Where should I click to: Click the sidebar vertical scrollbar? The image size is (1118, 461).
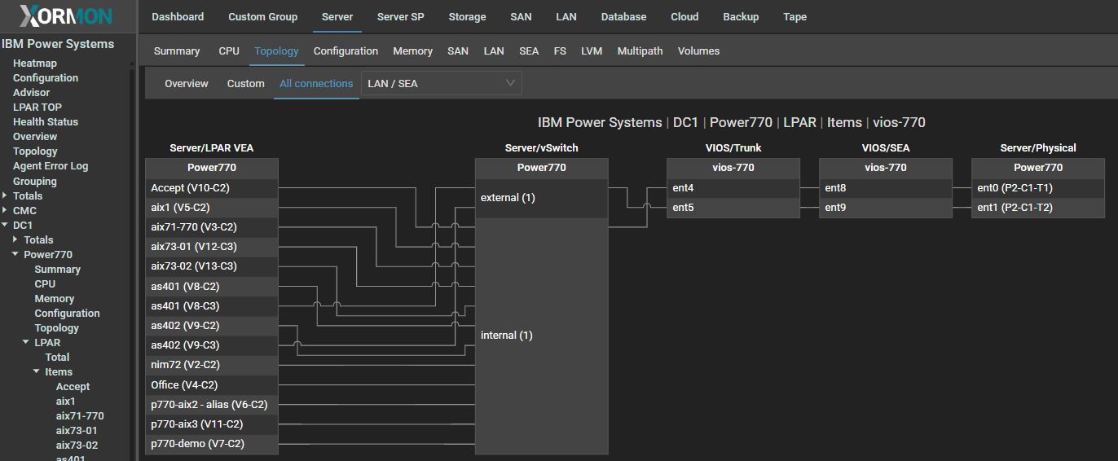pyautogui.click(x=132, y=244)
